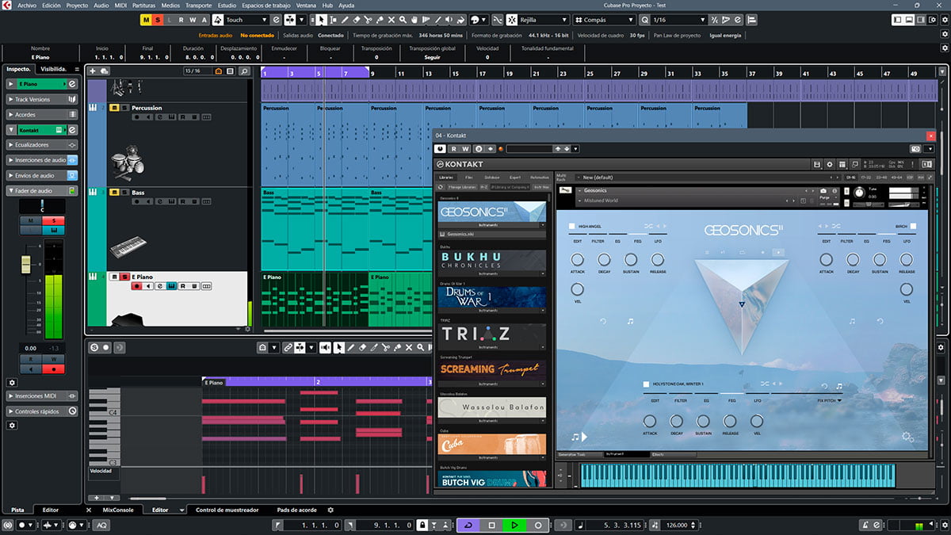Viewport: 951px width, 535px height.
Task: Toggle the global Write automation W button
Action: tap(193, 20)
